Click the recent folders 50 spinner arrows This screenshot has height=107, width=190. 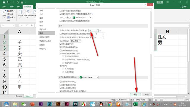(102, 37)
